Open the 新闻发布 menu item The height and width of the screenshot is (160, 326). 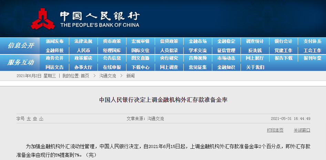coord(54,41)
